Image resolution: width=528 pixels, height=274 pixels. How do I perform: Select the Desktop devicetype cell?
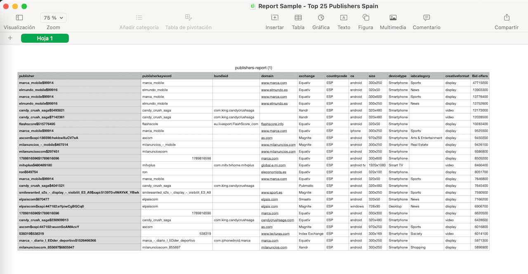click(x=398, y=206)
